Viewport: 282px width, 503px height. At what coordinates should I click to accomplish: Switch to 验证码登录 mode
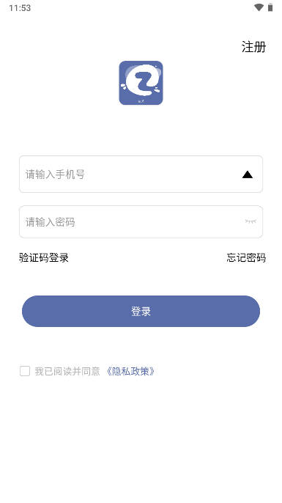(x=44, y=257)
